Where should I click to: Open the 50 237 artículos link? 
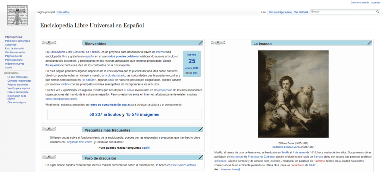pos(105,114)
